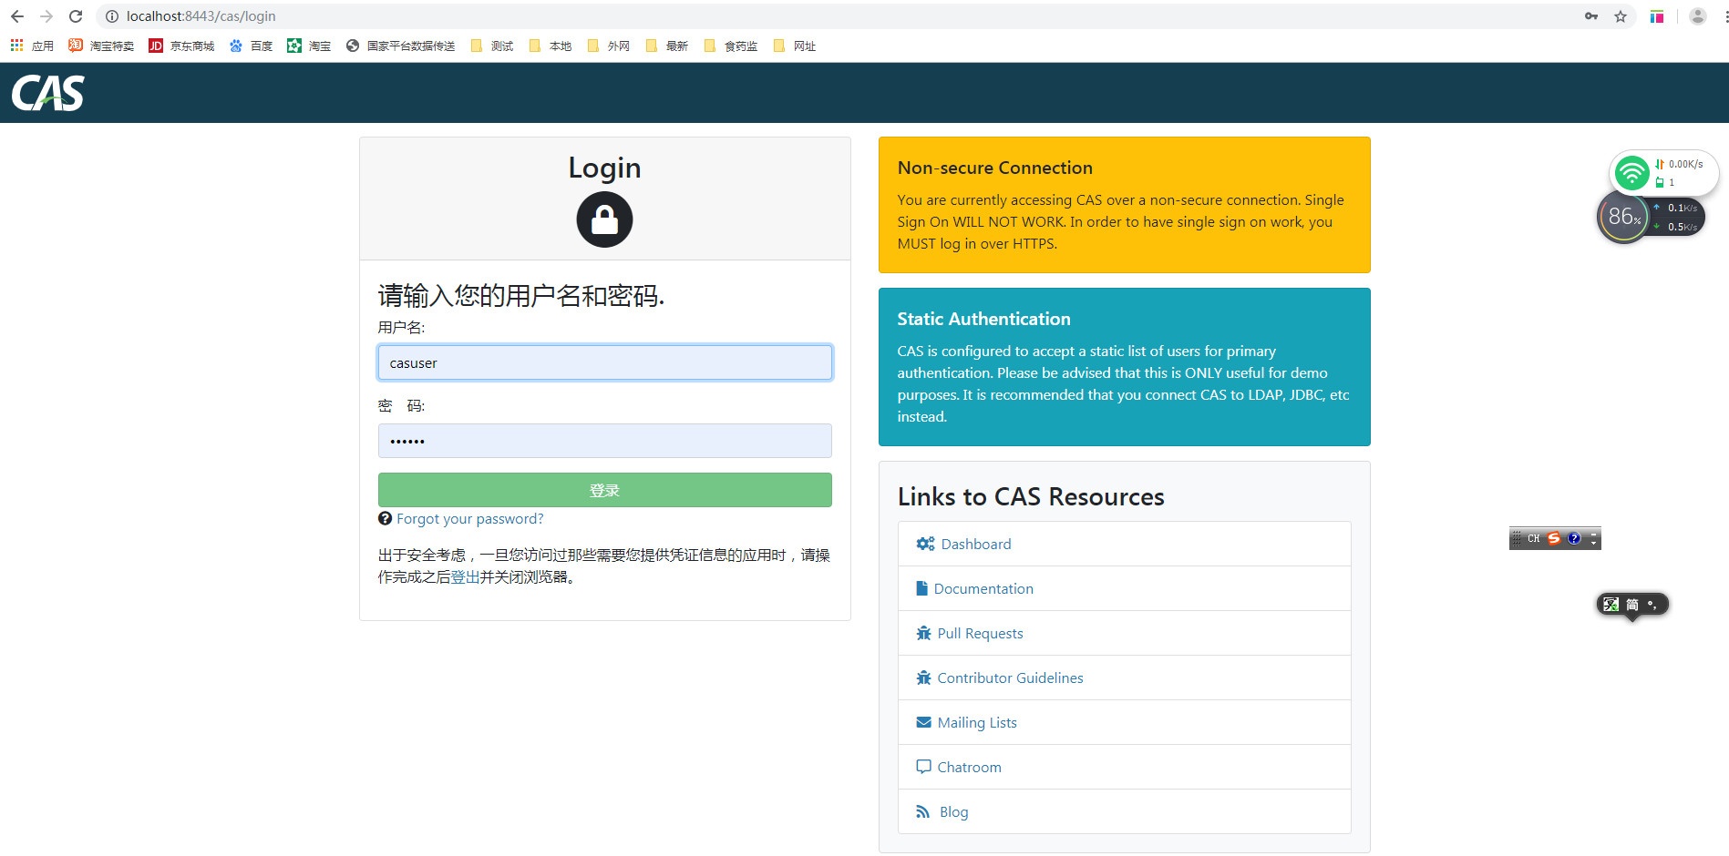
Task: Reload the CAS login page
Action: click(x=76, y=16)
